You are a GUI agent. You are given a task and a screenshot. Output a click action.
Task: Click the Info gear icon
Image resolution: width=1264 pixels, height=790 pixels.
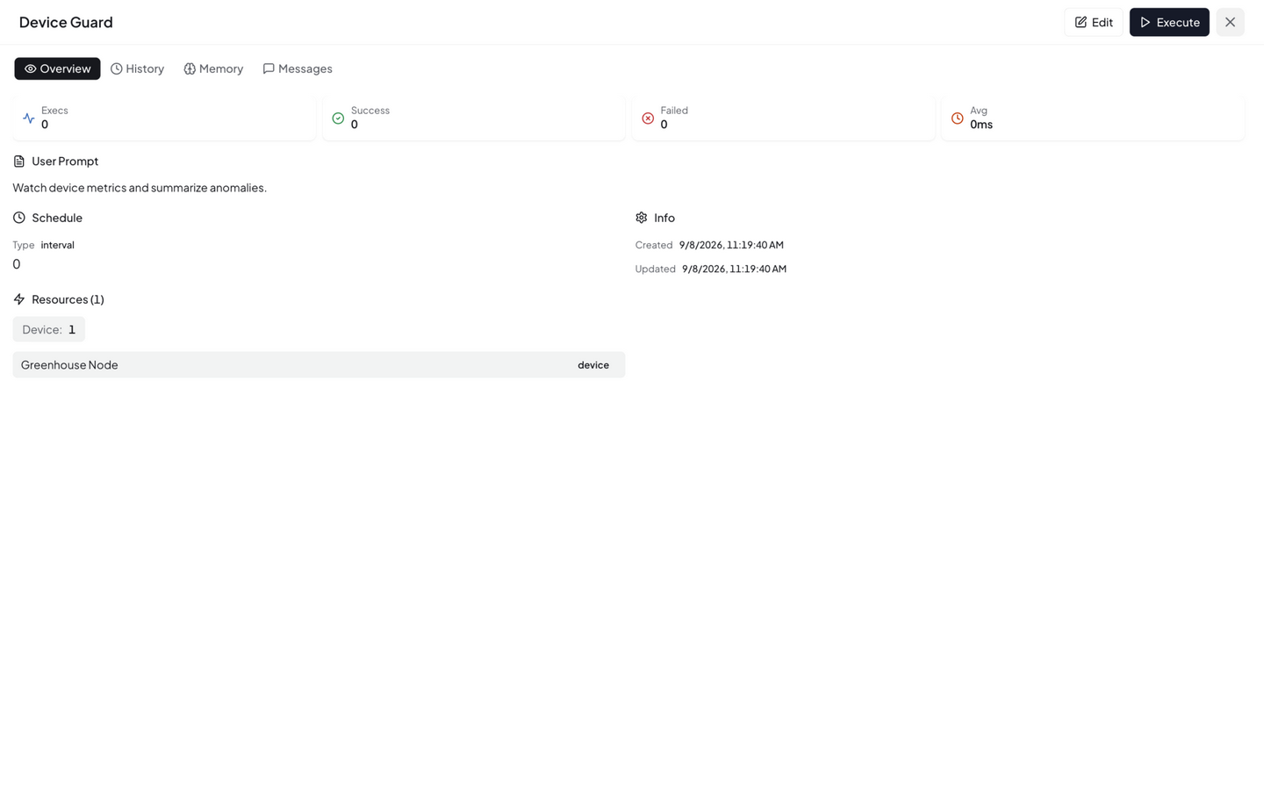[x=642, y=218]
